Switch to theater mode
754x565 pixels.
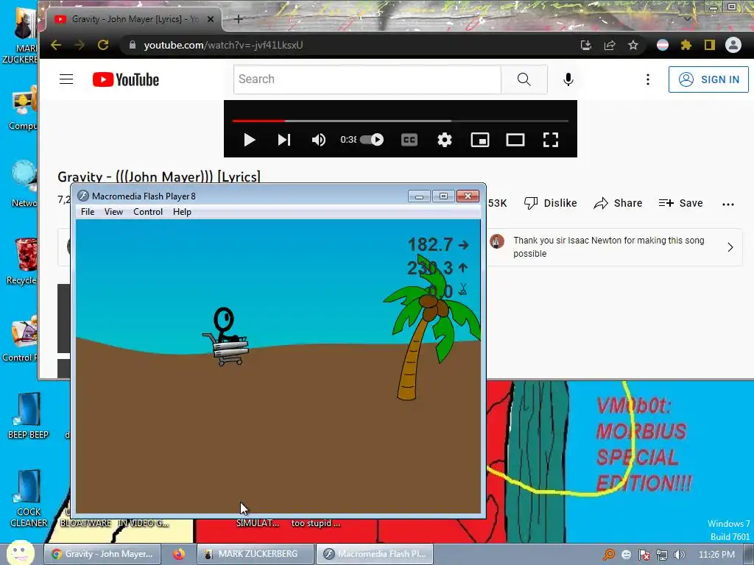515,140
